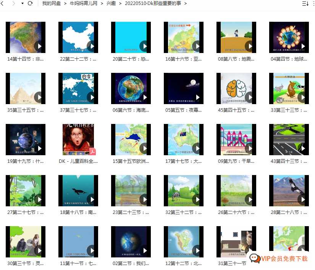Image resolution: width=315 pixels, height=270 pixels.
Task: Select file name 12第十二节：北...
Action: [183, 264]
